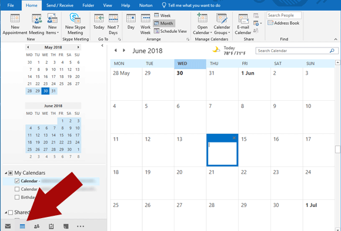341x231 pixels.
Task: Select the Month view button
Action: (x=164, y=23)
